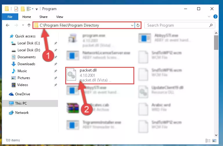The image size is (223, 146).
Task: Maximize the Program window
Action: pos(199,9)
